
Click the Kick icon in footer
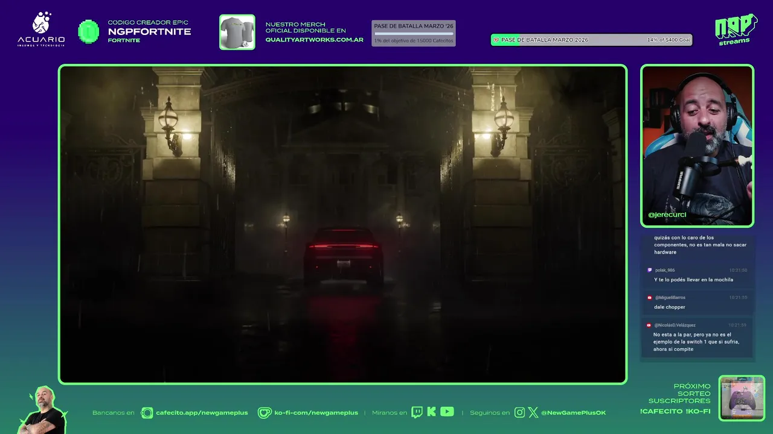[431, 412]
